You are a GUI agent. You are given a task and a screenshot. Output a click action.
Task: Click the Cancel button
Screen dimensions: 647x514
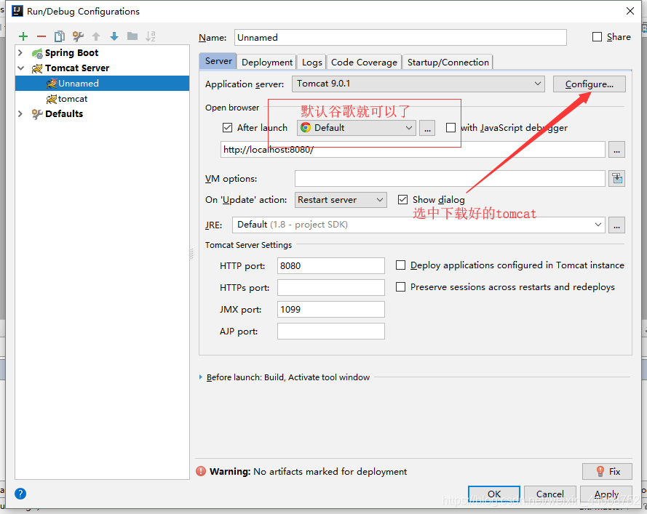pyautogui.click(x=549, y=494)
